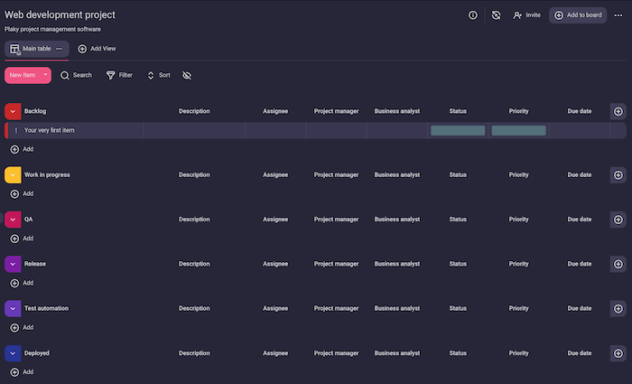Click the Invite button
This screenshot has width=632, height=384.
pyautogui.click(x=526, y=15)
